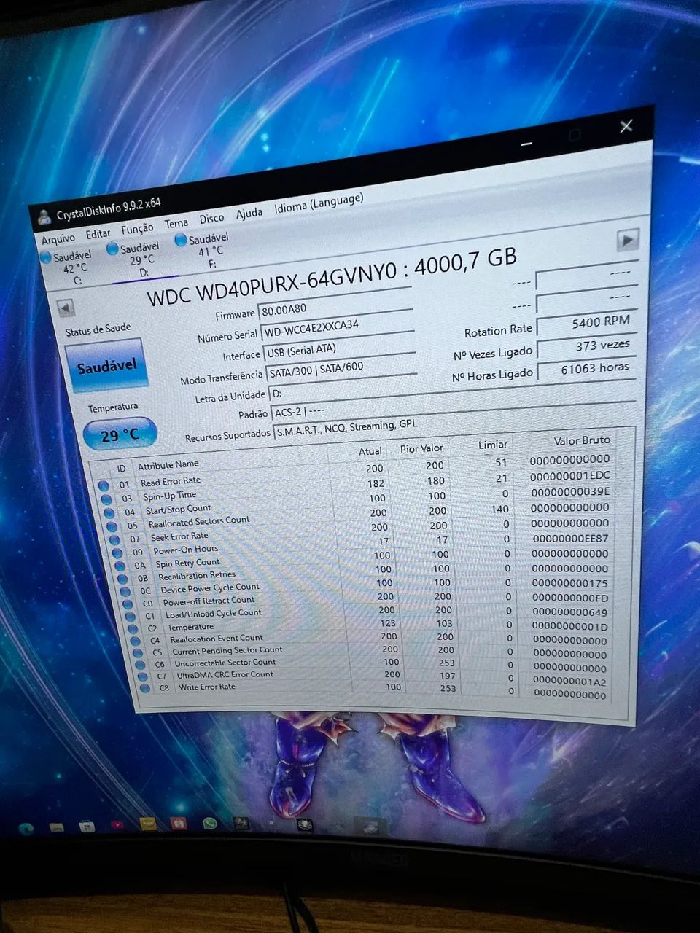Click the CrystalDiskInfo title bar icon

[x=44, y=216]
